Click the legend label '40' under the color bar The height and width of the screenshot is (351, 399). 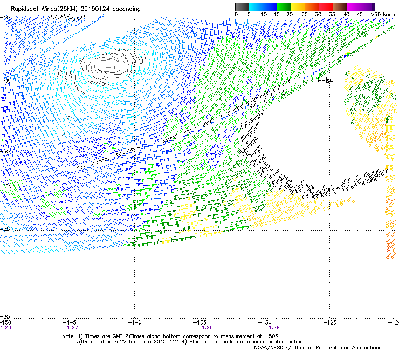[x=346, y=14]
